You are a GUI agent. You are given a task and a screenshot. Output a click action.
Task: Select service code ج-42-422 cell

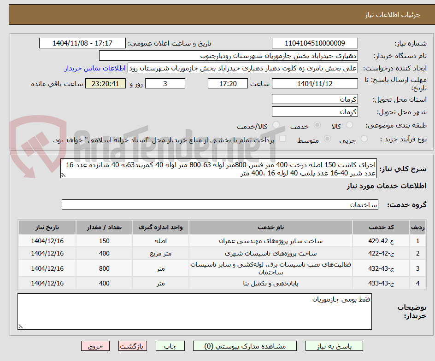coord(381,253)
